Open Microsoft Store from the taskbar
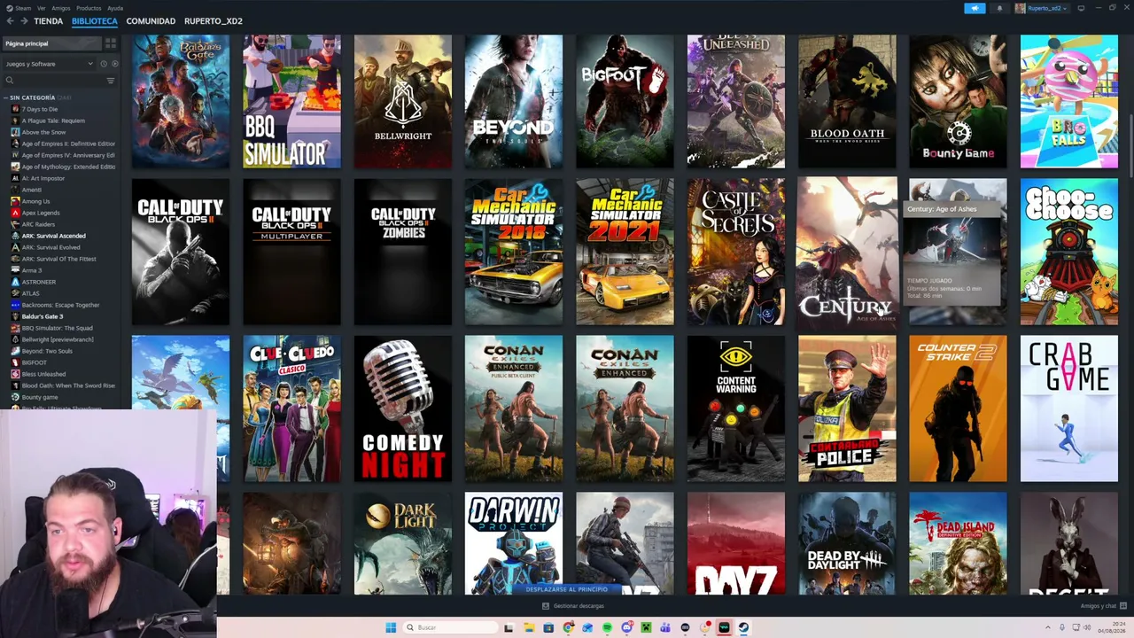This screenshot has width=1134, height=638. (x=548, y=627)
